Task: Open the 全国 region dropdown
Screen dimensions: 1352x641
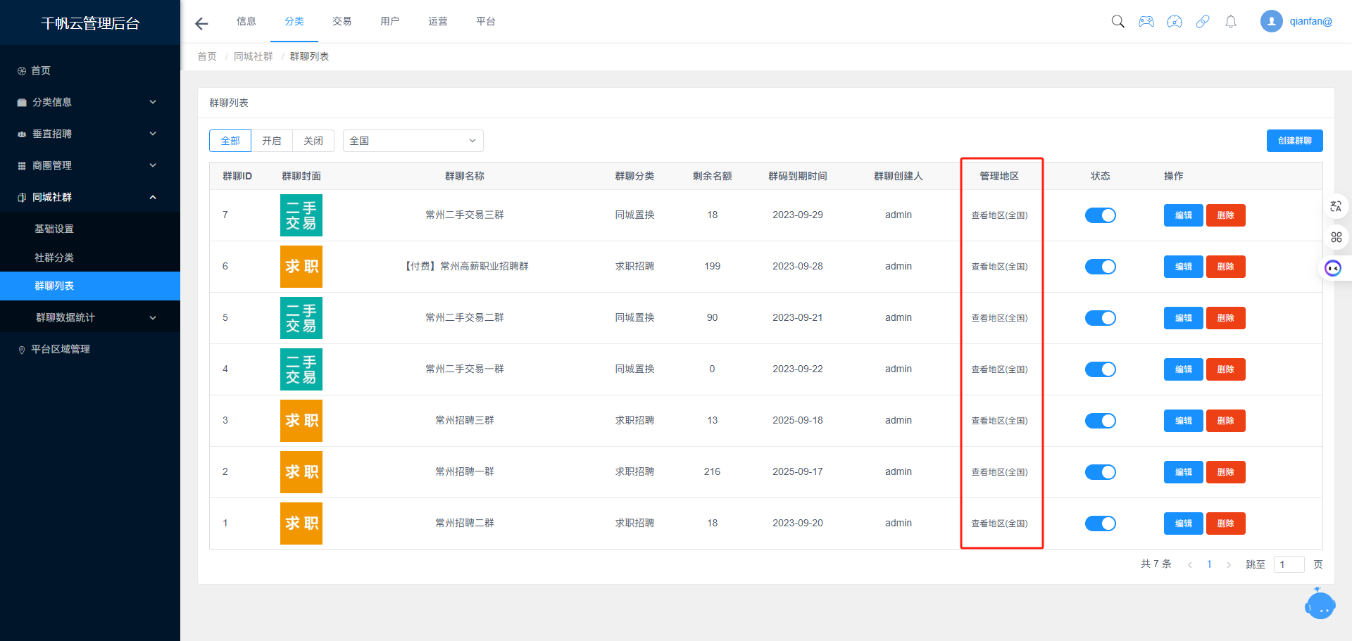Action: click(413, 141)
